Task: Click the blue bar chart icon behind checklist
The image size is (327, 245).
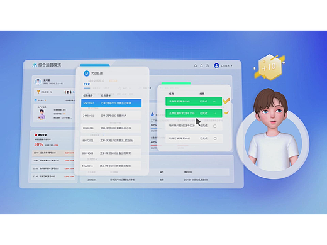Action: click(x=152, y=114)
